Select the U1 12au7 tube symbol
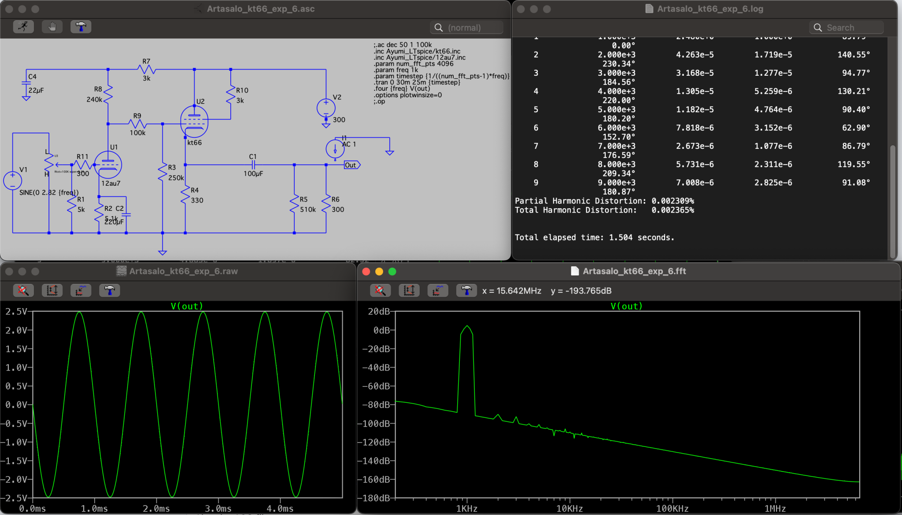This screenshot has height=515, width=902. pyautogui.click(x=108, y=165)
